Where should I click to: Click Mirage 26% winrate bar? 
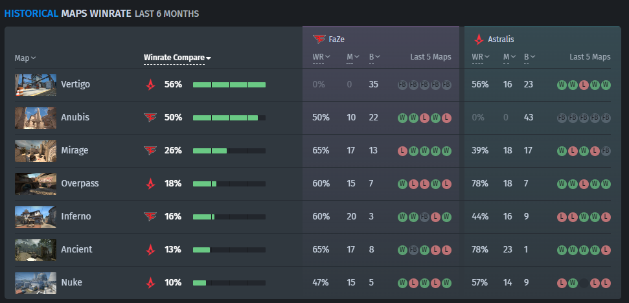[229, 151]
